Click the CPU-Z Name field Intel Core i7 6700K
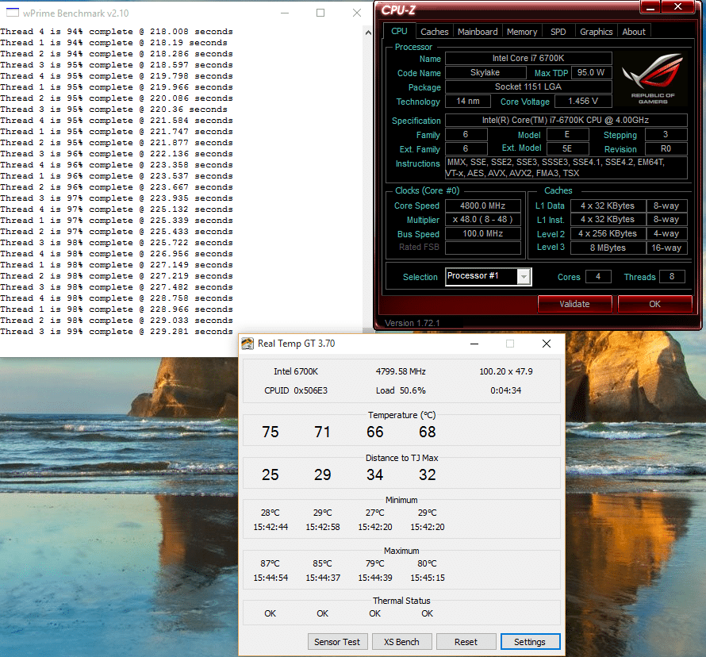 click(x=528, y=58)
